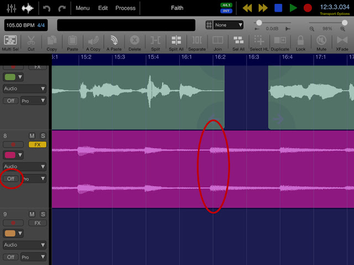Open track 8 Audio type dropdown
This screenshot has width=354, height=265.
point(24,167)
